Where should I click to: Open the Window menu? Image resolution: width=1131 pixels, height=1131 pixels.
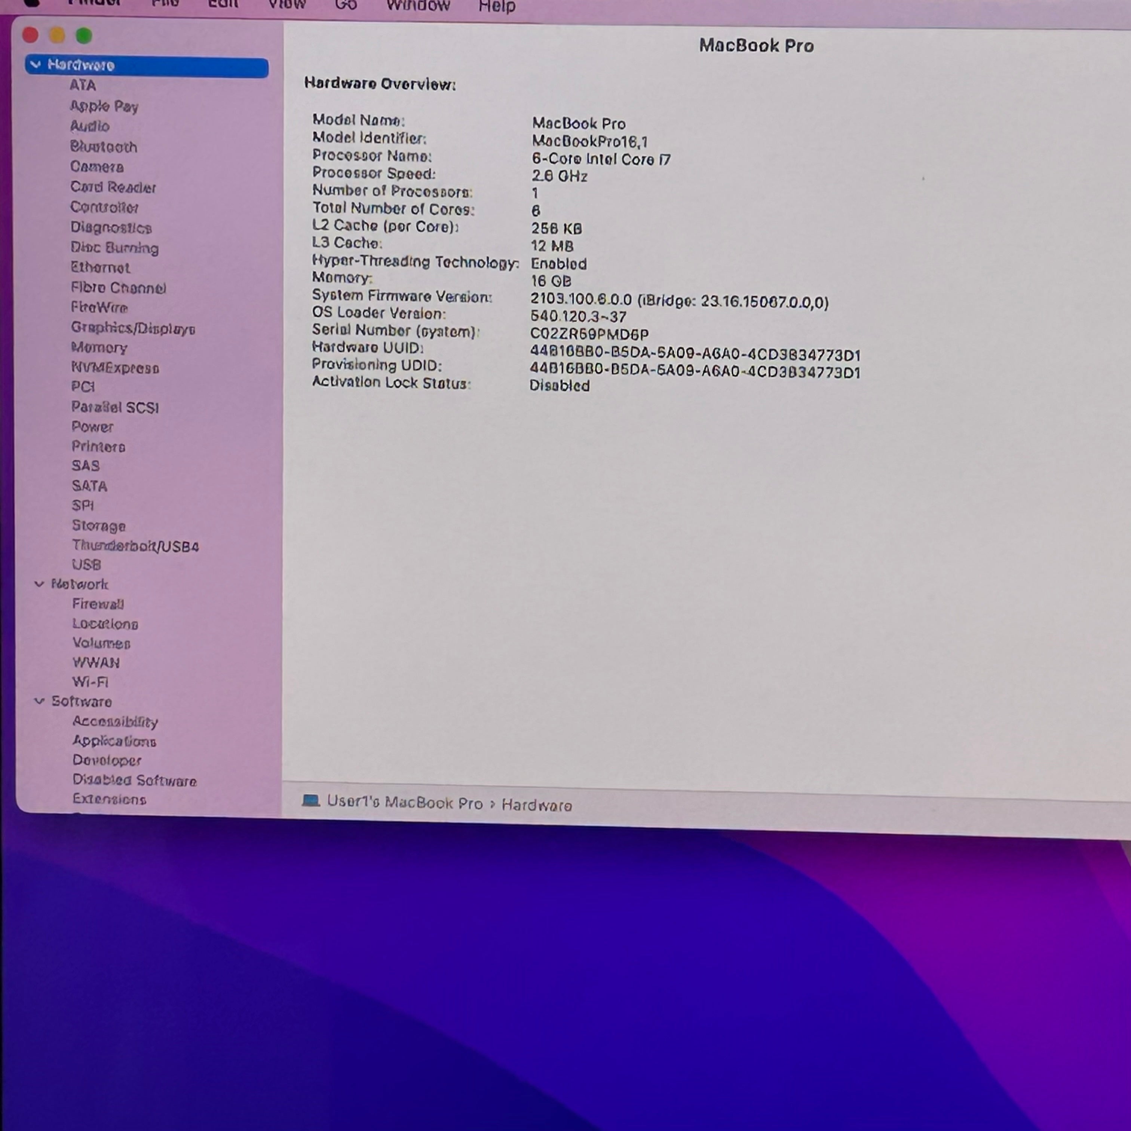tap(418, 6)
